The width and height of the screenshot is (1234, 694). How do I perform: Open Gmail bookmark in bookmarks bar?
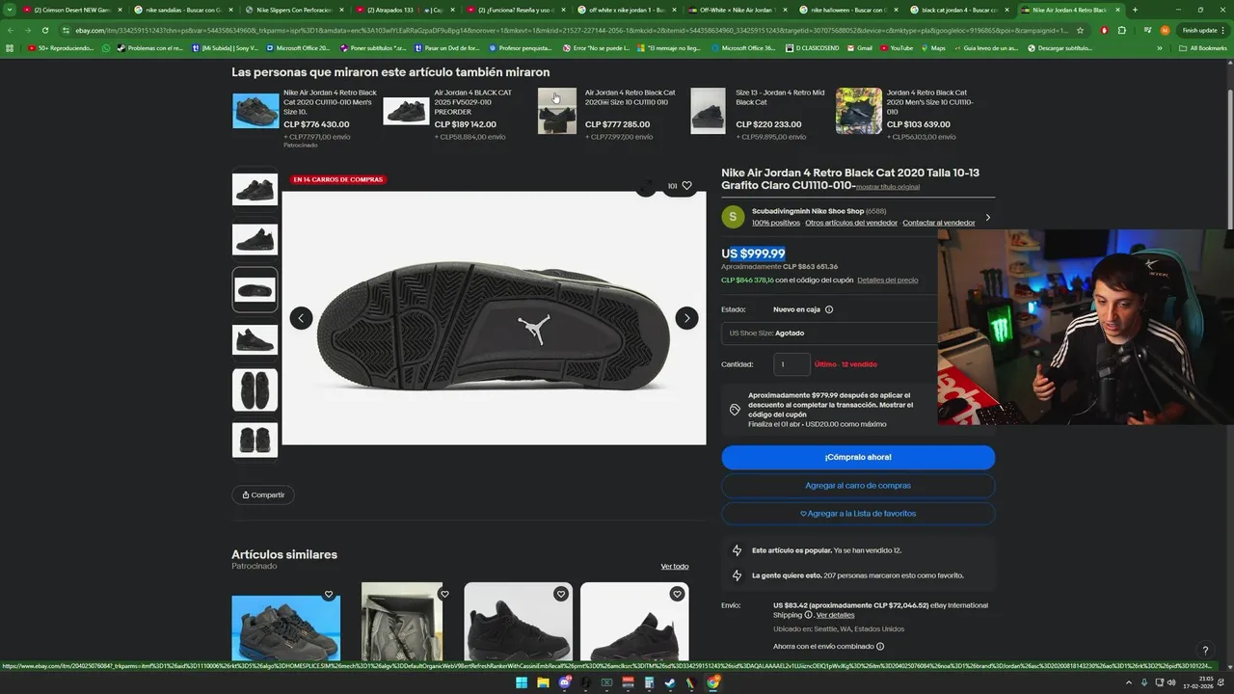(x=860, y=47)
